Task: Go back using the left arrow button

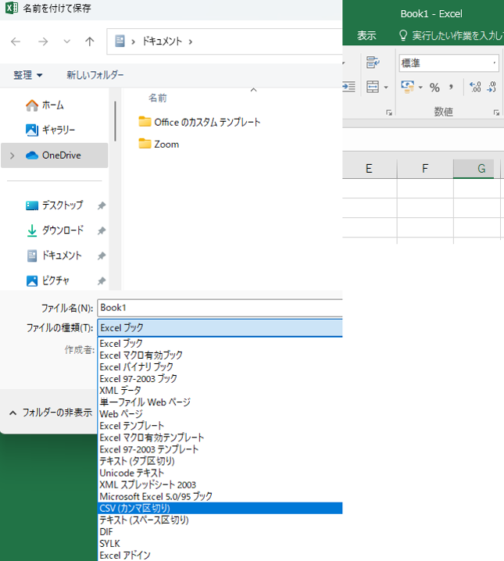Action: pyautogui.click(x=16, y=42)
